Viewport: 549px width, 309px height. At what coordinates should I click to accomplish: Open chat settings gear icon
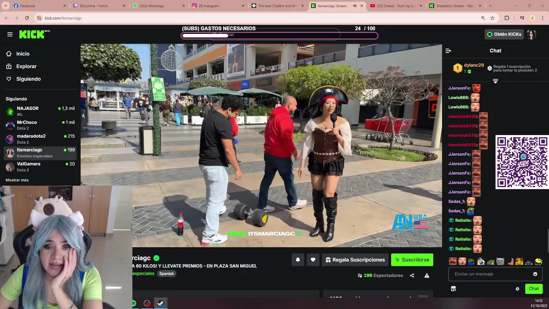point(517,289)
